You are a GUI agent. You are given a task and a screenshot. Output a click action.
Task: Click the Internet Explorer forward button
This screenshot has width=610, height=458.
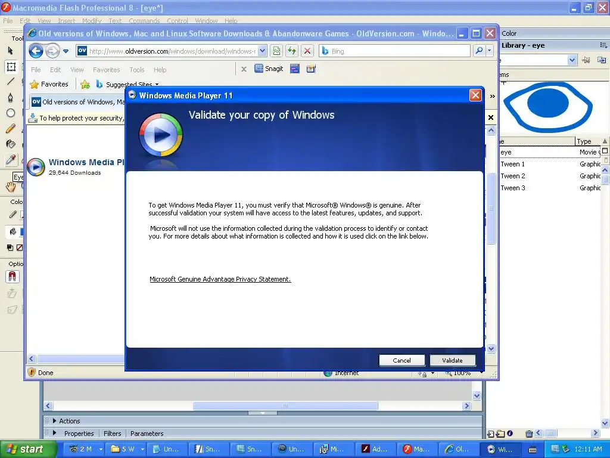(52, 51)
